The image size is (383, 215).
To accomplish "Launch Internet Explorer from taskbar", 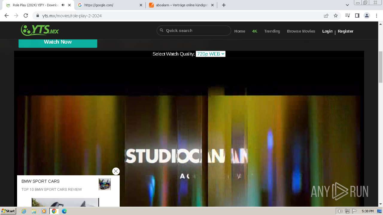I will point(24,211).
